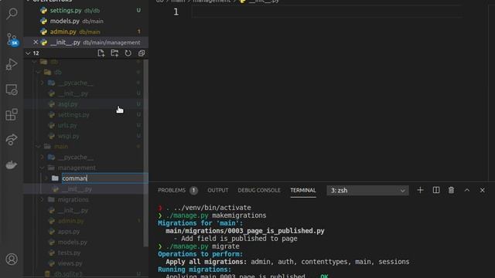Screen dimensions: 495x278
Task: Click the new folder name input field
Action: pos(105,178)
